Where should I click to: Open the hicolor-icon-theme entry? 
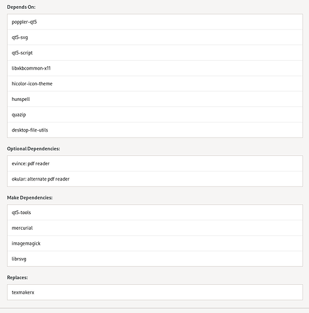pos(155,84)
